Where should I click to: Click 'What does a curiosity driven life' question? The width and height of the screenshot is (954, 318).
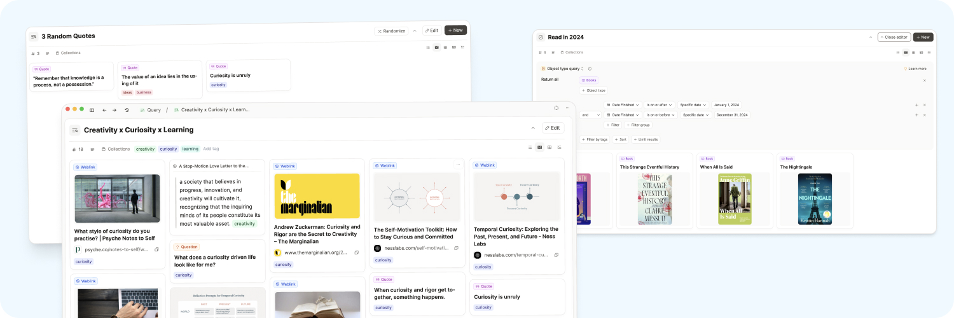click(x=215, y=261)
